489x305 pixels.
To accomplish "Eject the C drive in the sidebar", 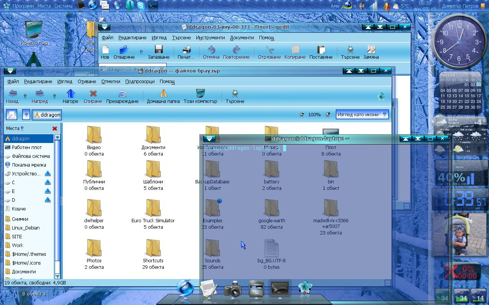I will (x=48, y=182).
